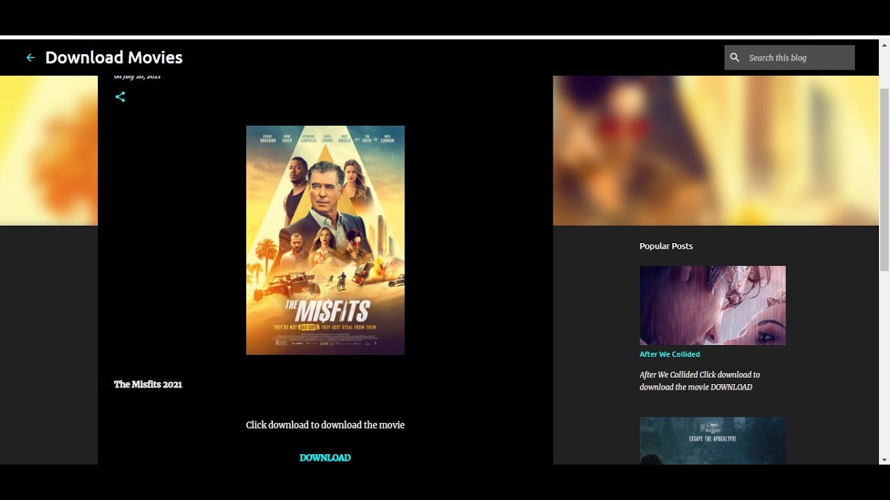Screen dimensions: 890x500
Task: Click the back arrow in the header
Action: [x=31, y=57]
